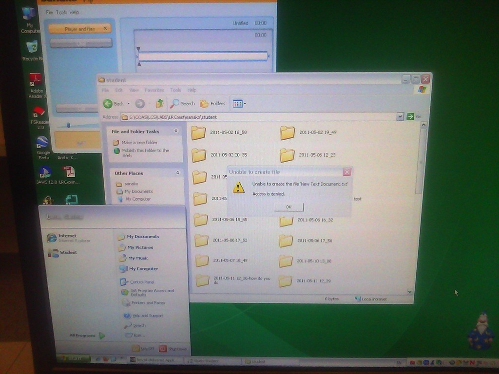Select the 2011-05-02 19_49 folder

pyautogui.click(x=288, y=132)
